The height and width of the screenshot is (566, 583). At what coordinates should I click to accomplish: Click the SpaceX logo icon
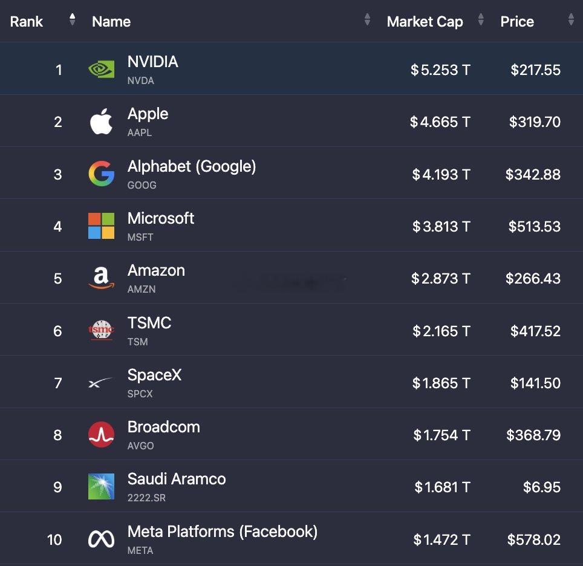[x=100, y=383]
